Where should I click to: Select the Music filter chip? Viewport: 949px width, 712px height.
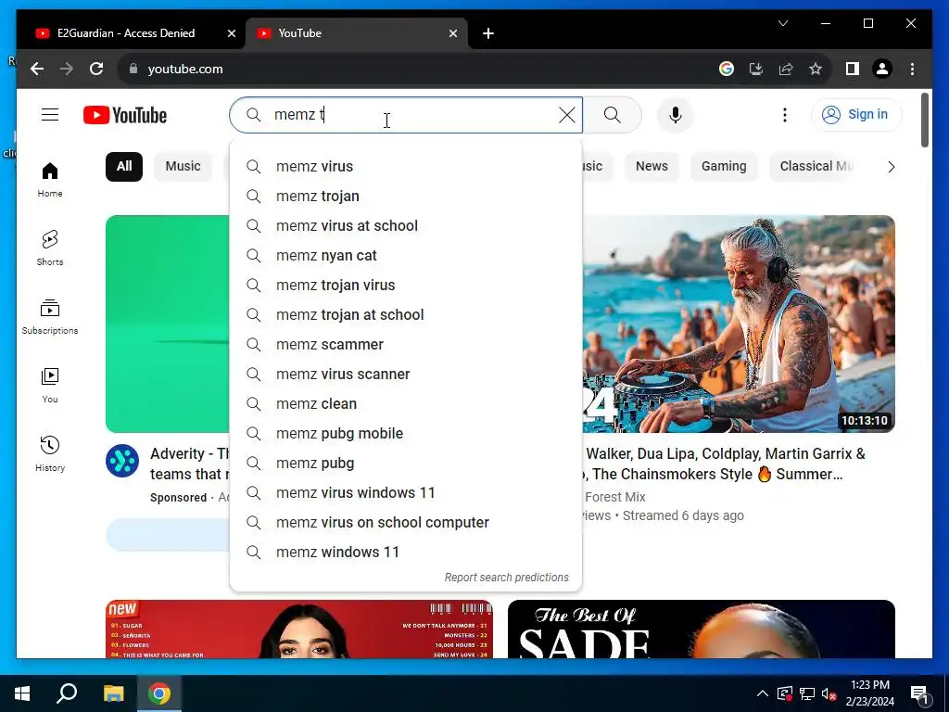coord(183,167)
